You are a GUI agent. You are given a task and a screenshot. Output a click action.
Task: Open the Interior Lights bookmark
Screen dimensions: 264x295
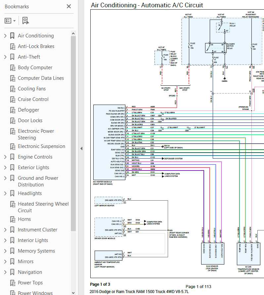coord(33,240)
